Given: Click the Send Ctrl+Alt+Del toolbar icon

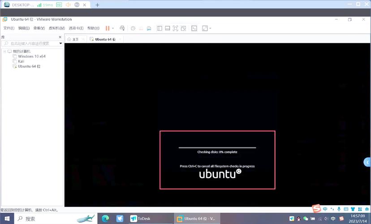Looking at the screenshot, I should pyautogui.click(x=122, y=28).
